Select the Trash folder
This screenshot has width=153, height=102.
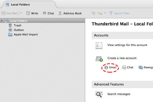pos(17,25)
